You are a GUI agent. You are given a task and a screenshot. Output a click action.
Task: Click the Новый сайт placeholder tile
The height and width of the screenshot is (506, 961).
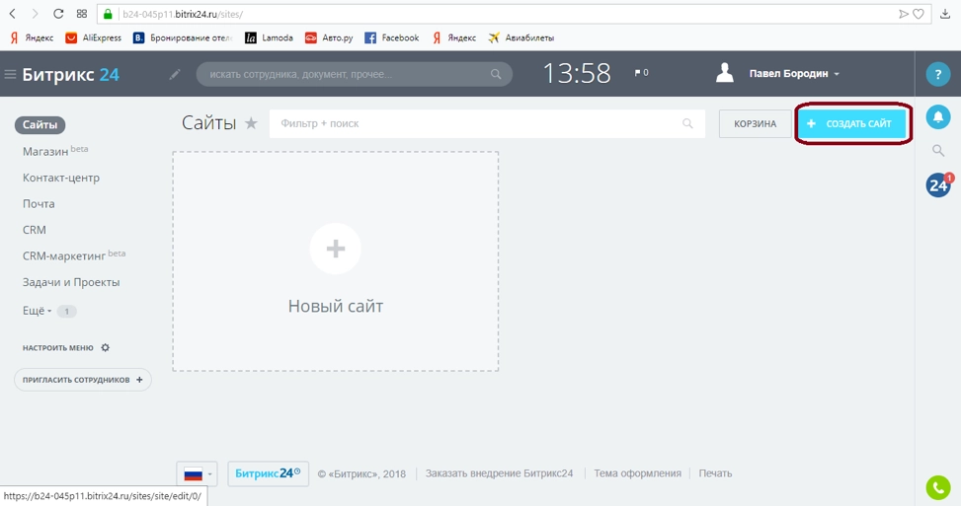335,261
